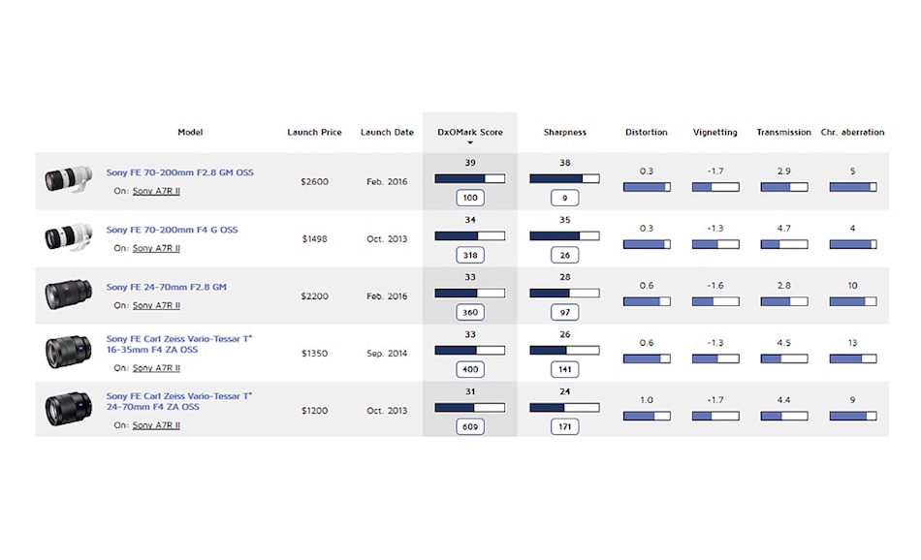Click the DxOMark score bar showing 39
The height and width of the screenshot is (560, 921).
click(470, 178)
